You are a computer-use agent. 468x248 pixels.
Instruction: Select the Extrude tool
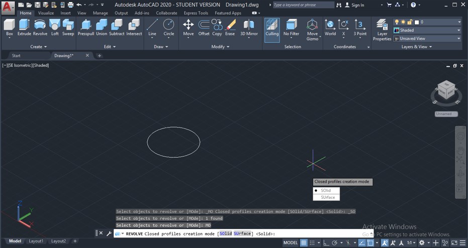click(x=24, y=27)
